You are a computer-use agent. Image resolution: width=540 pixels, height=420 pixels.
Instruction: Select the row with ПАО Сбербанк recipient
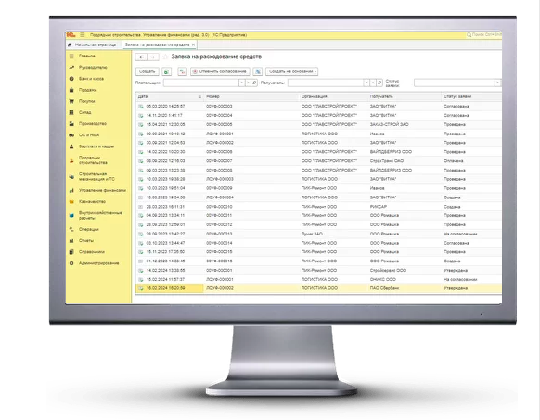(x=319, y=288)
